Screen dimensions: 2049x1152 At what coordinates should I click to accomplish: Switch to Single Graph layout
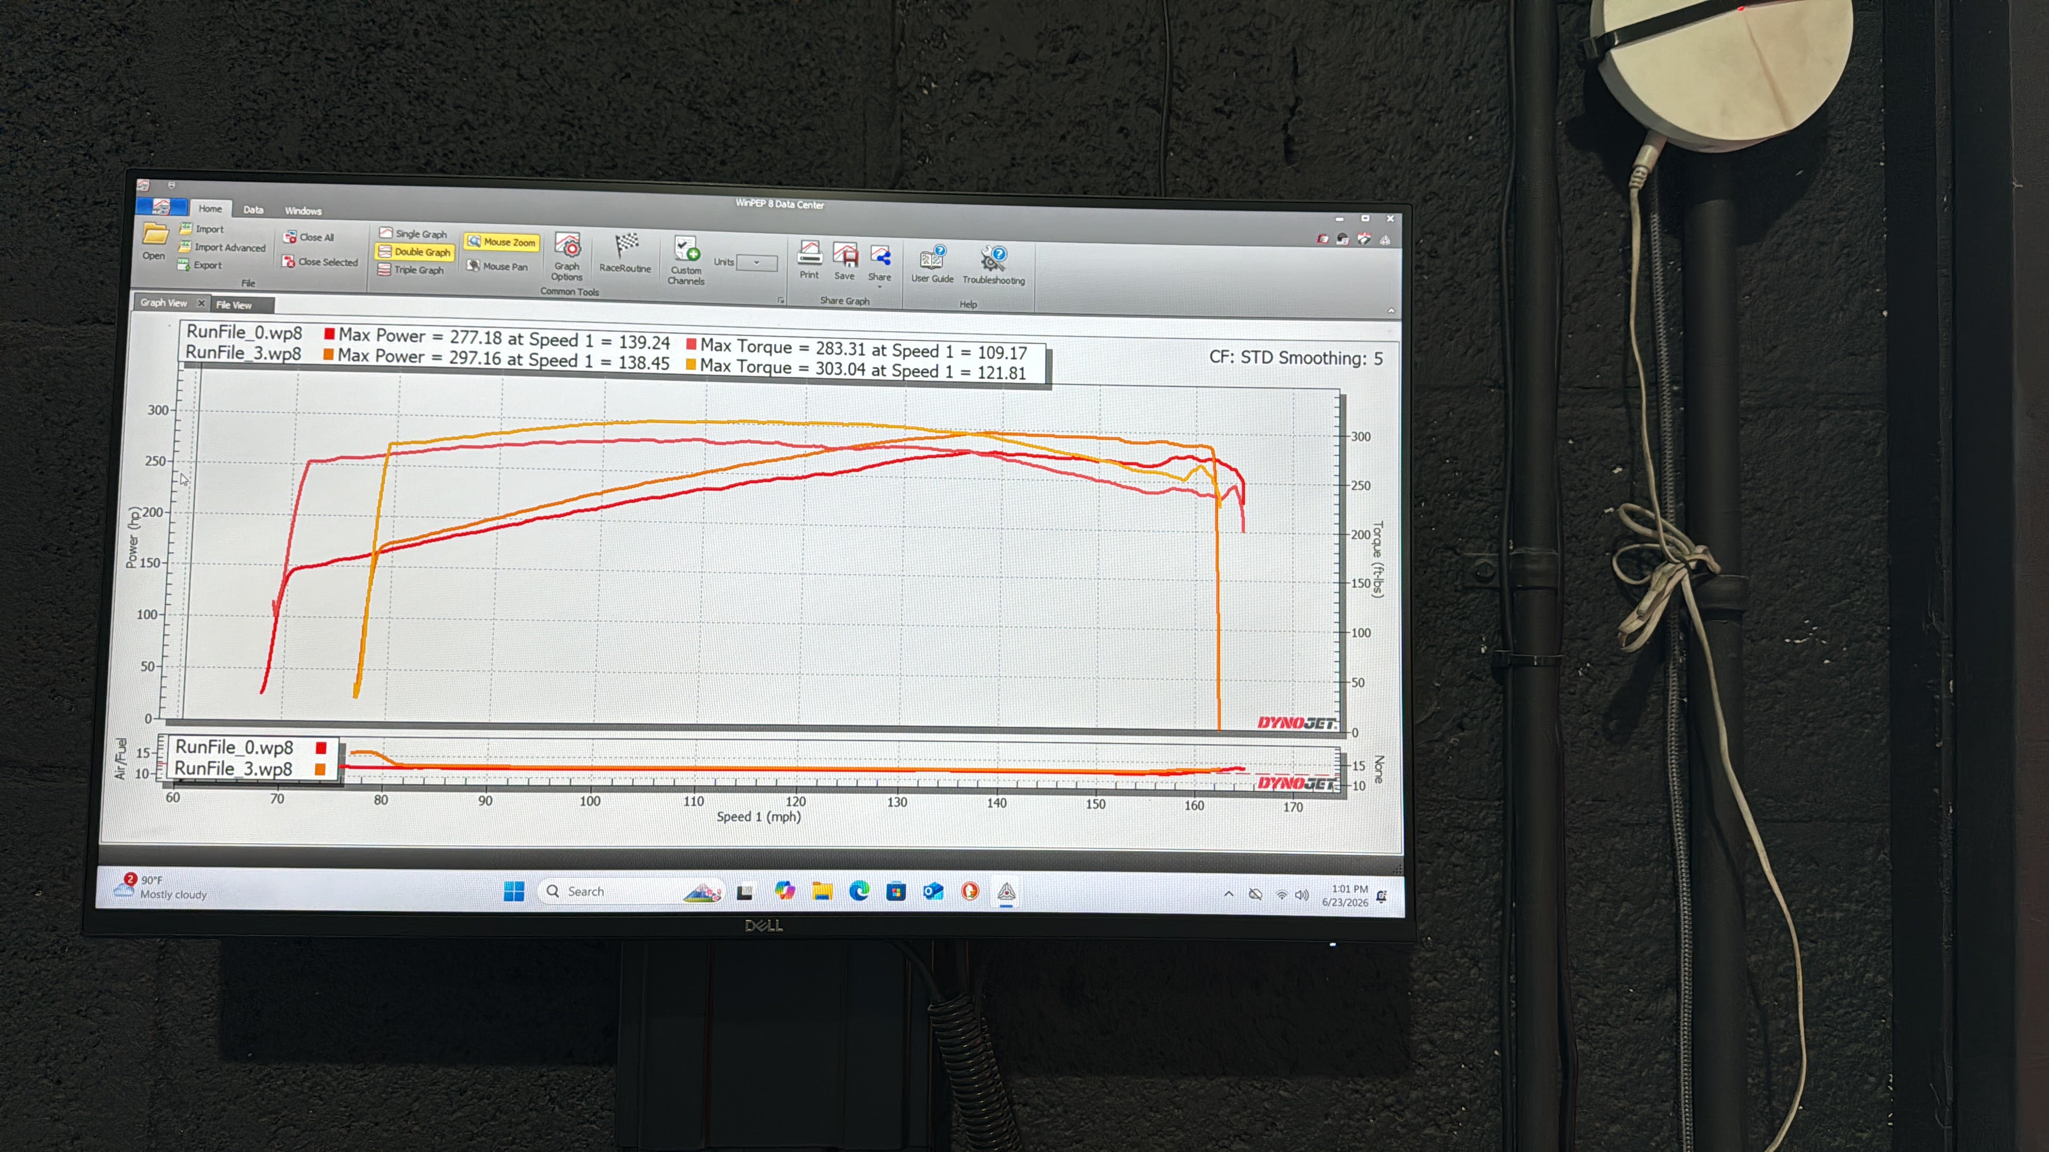[x=413, y=233]
